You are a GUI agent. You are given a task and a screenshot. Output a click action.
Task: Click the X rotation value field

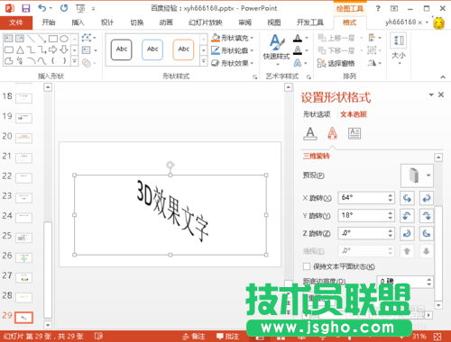[363, 198]
